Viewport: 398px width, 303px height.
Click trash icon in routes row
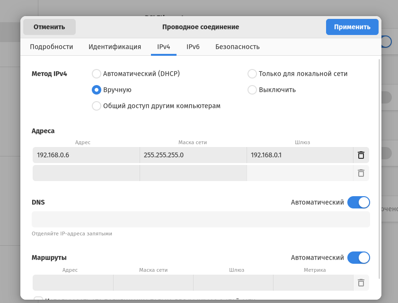coord(361,283)
